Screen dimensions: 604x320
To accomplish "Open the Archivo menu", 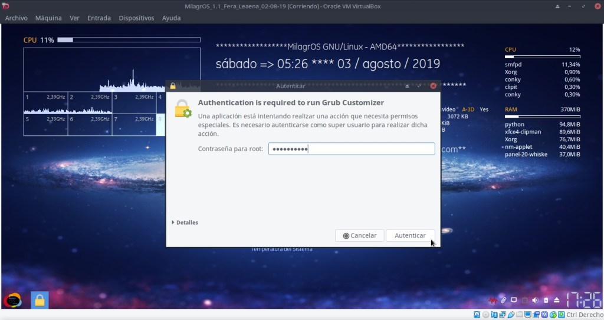I will pos(16,18).
